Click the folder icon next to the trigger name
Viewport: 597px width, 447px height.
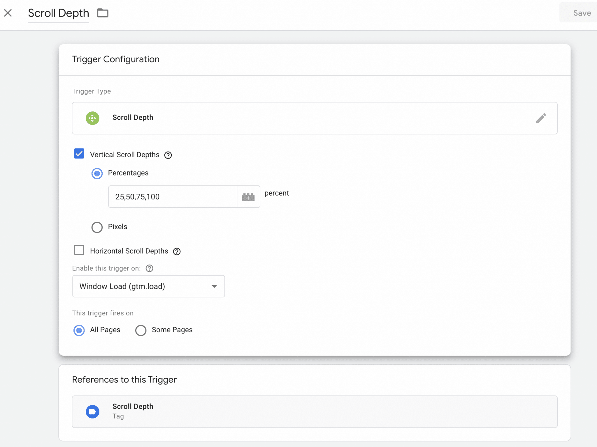[x=103, y=13]
